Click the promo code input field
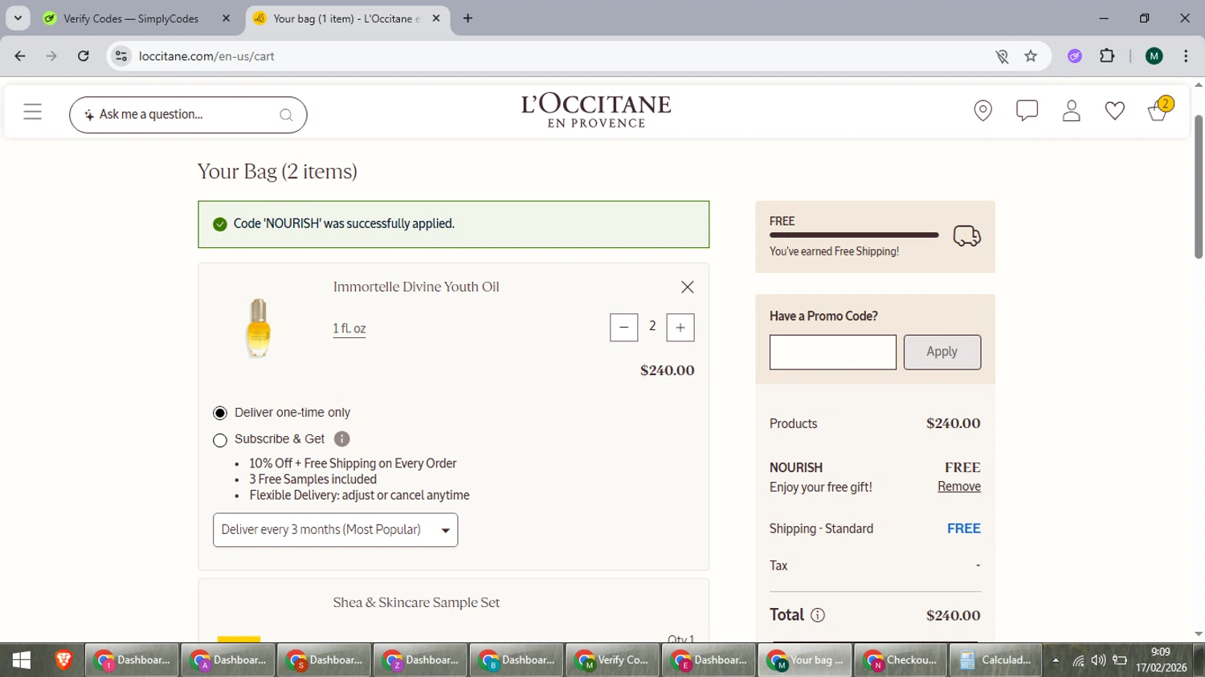The width and height of the screenshot is (1205, 677). [x=832, y=353]
